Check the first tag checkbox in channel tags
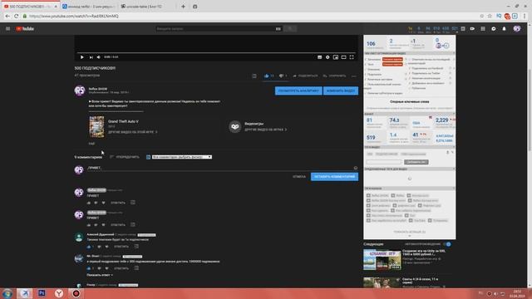 [368, 196]
